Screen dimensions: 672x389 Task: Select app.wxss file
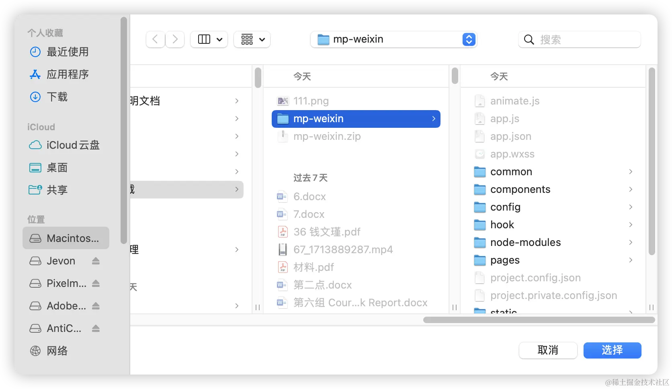tap(553, 154)
